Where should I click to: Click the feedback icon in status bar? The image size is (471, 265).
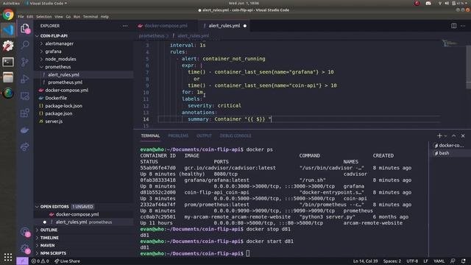[x=453, y=261]
